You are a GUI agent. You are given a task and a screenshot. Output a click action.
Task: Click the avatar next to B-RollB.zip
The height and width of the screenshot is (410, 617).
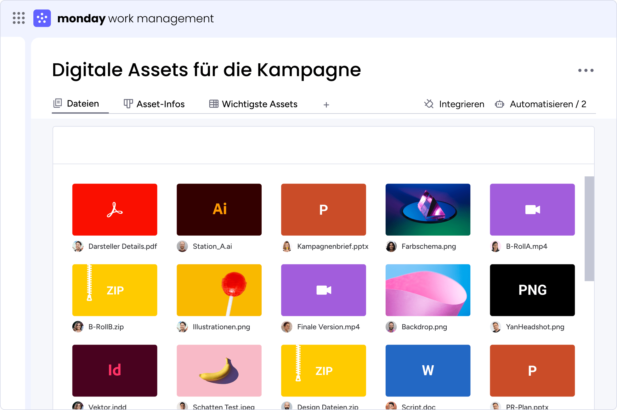(x=78, y=327)
